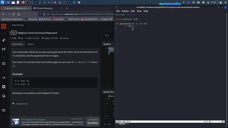Viewport: 228px width, 128px height.
Task: Open the Freestyle Sparring sidebar icon
Action: tap(4, 49)
